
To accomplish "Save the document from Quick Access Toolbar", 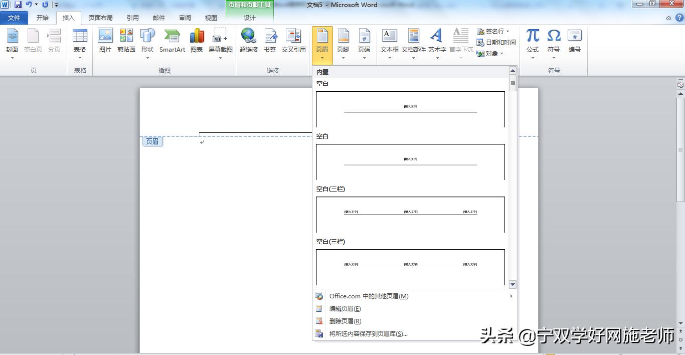I will (19, 5).
